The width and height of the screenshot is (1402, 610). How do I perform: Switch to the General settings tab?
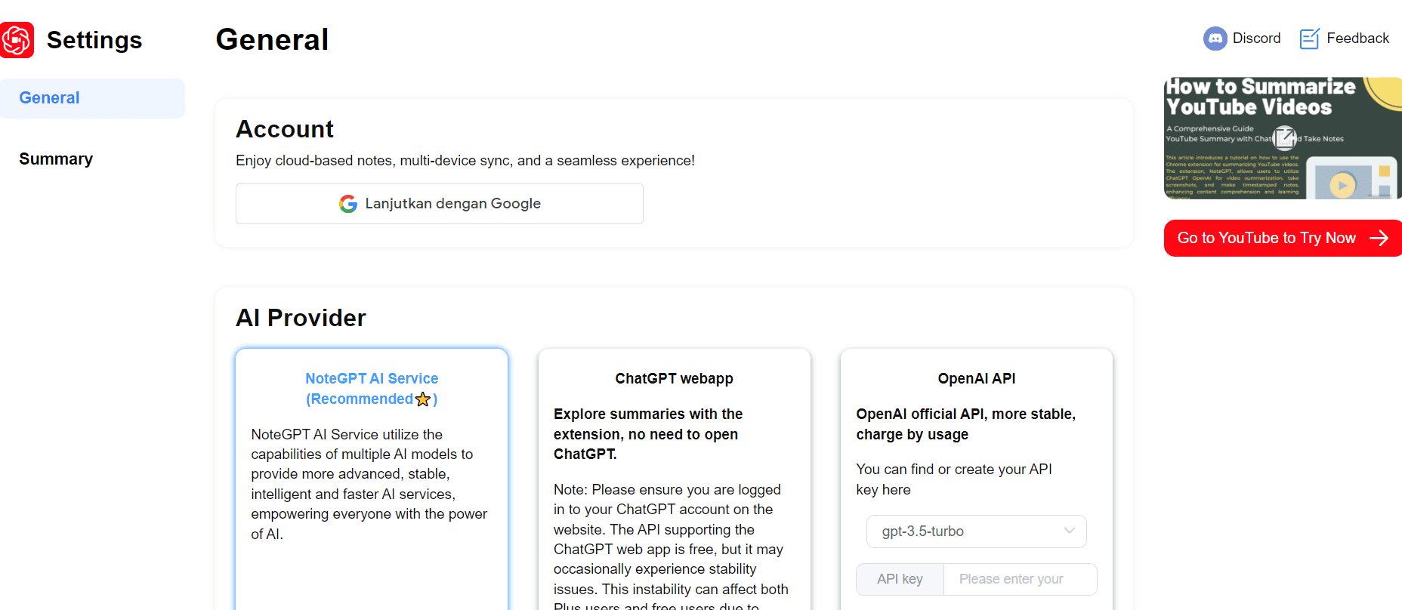(x=50, y=98)
